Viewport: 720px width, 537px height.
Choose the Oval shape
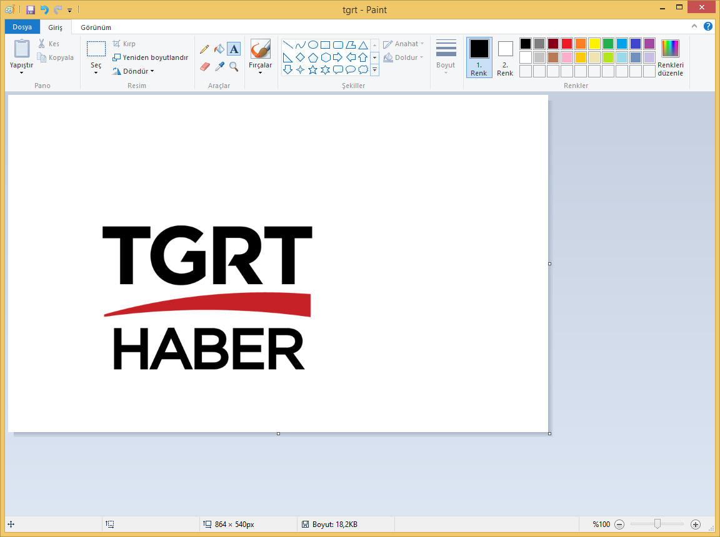point(312,45)
